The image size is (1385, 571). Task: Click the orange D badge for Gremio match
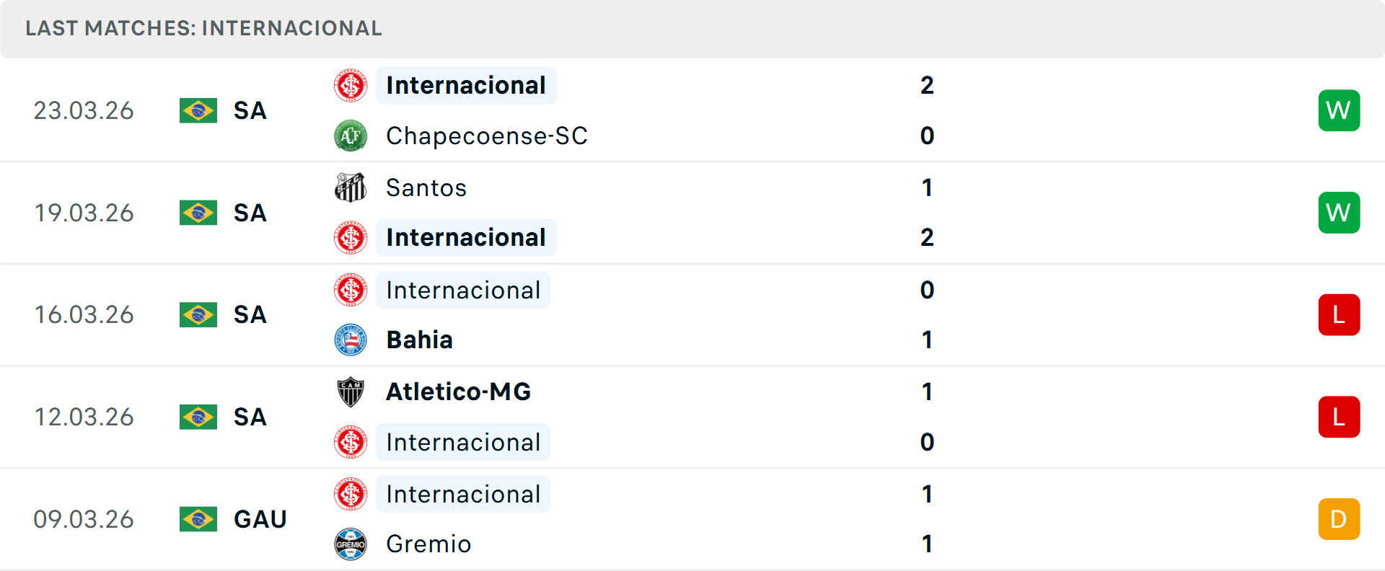coord(1339,519)
